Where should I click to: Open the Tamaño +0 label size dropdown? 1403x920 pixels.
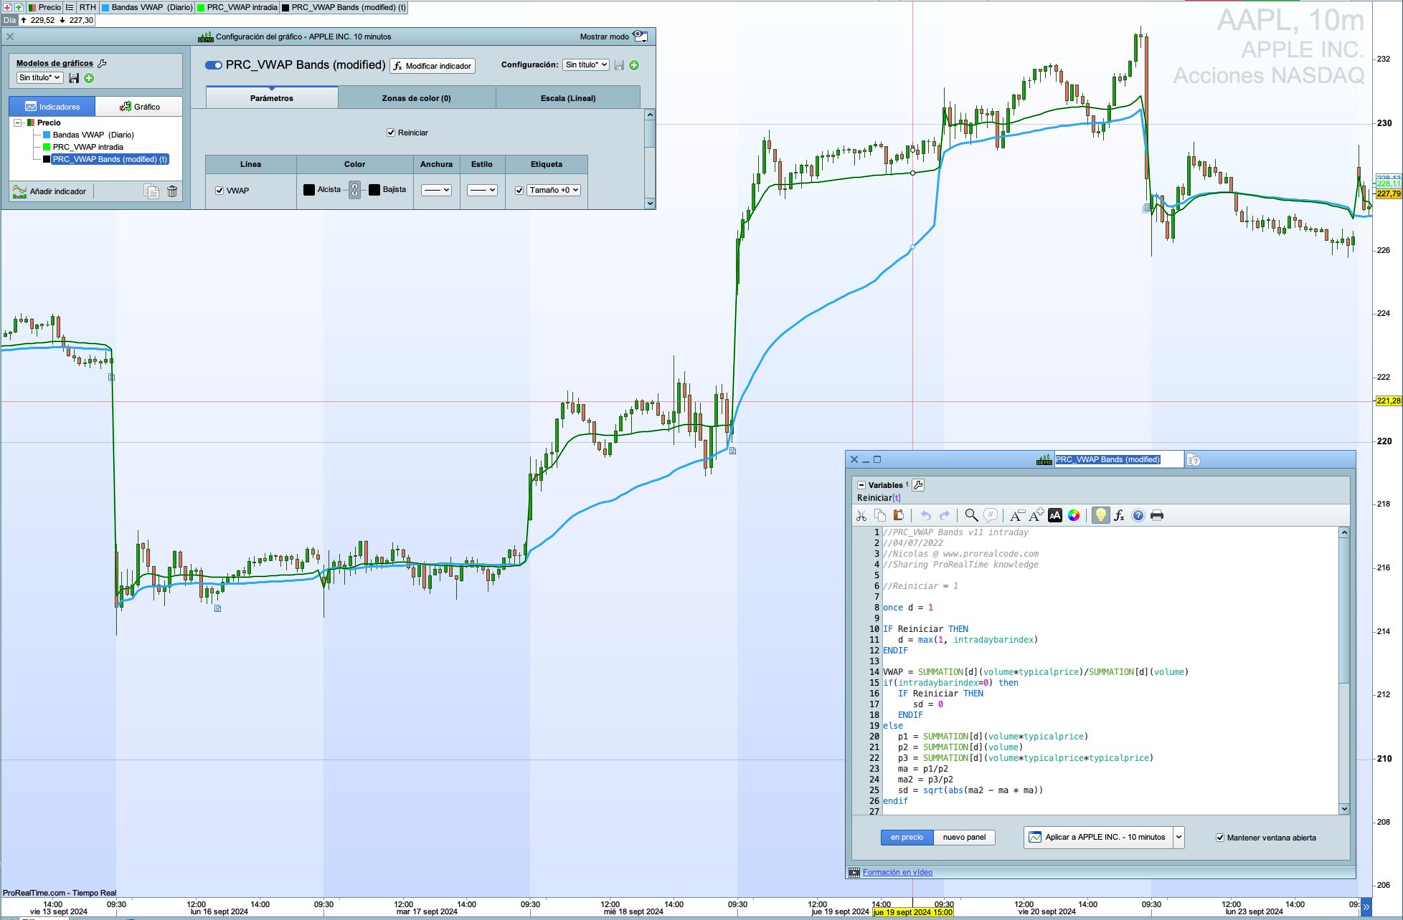(x=554, y=190)
